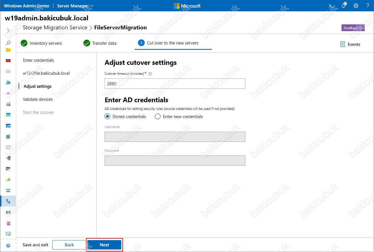The image size is (374, 252).
Task: Open the Events panel
Action: coord(350,44)
